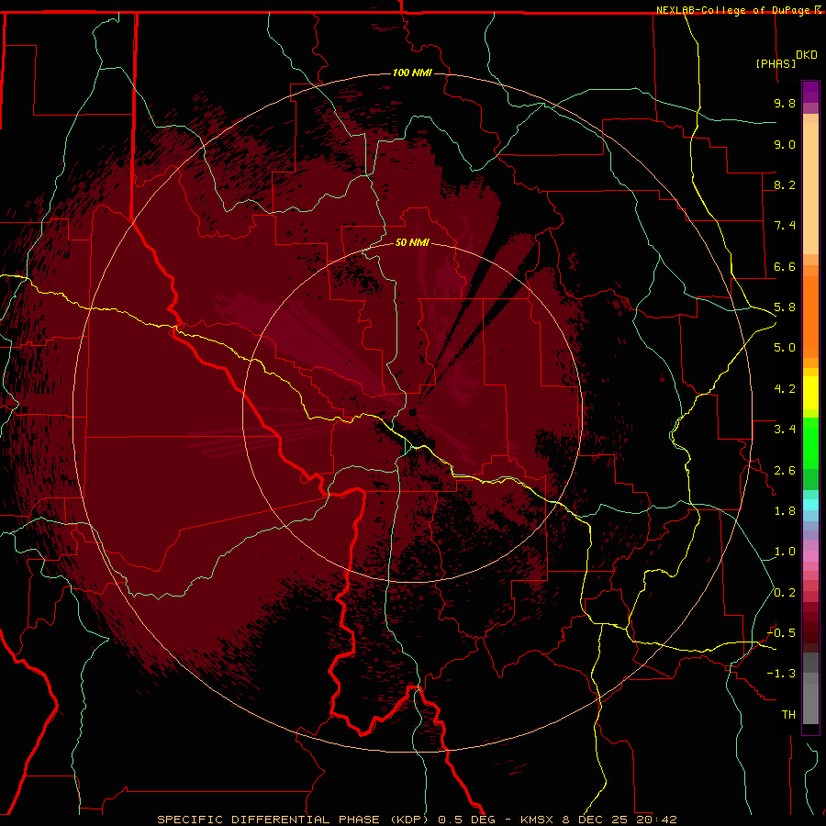The height and width of the screenshot is (826, 826).
Task: Click the 50 NMI range ring label
Action: click(x=412, y=242)
